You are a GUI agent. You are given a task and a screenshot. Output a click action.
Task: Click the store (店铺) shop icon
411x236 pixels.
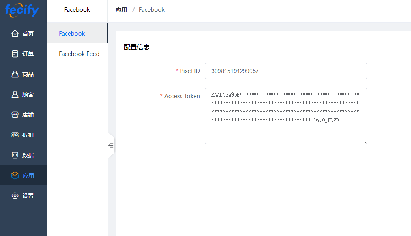click(x=15, y=115)
